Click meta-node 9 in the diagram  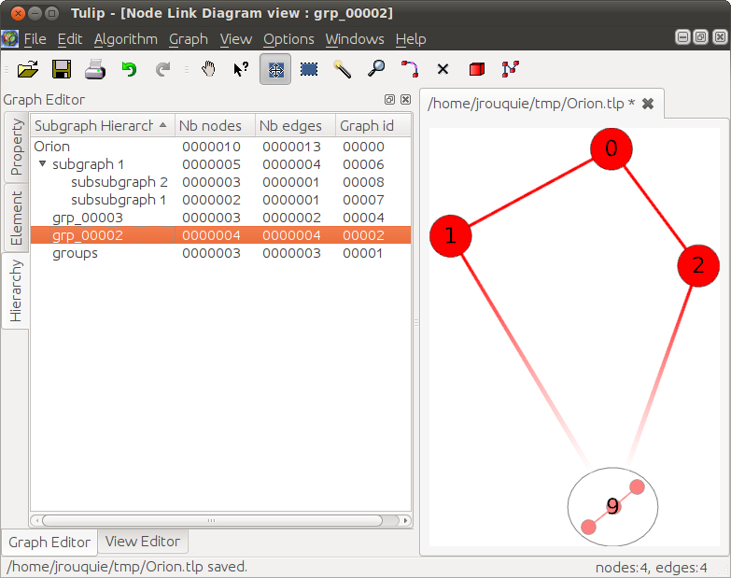point(612,507)
